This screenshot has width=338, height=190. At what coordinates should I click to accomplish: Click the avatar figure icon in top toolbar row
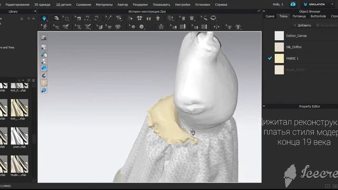(x=158, y=18)
